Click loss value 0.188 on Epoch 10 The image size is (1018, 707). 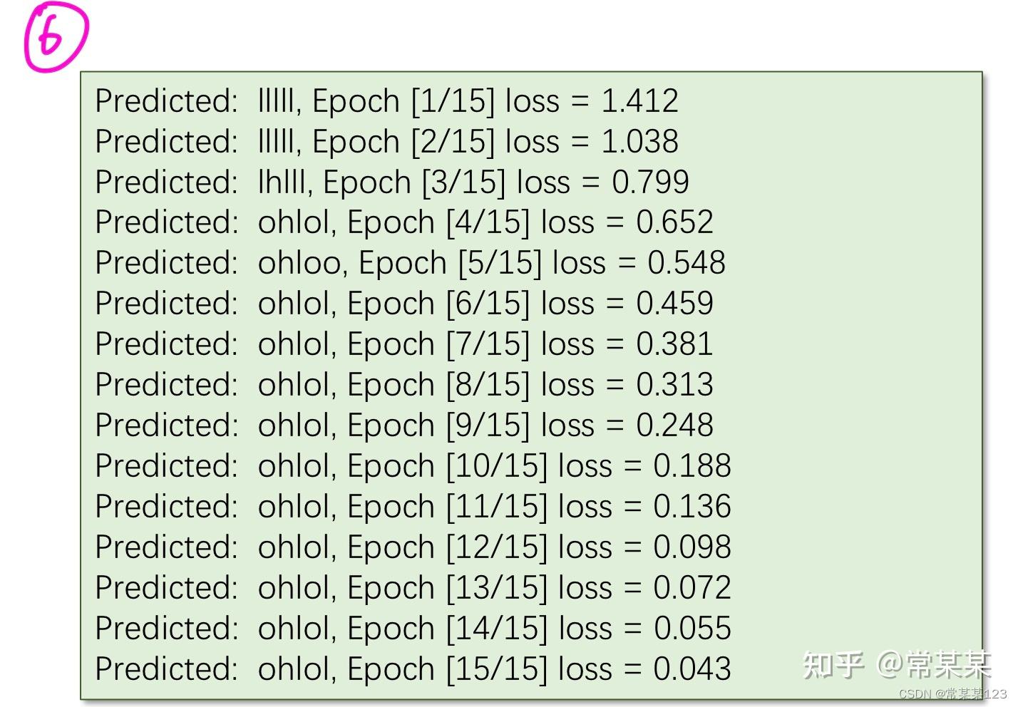[692, 466]
